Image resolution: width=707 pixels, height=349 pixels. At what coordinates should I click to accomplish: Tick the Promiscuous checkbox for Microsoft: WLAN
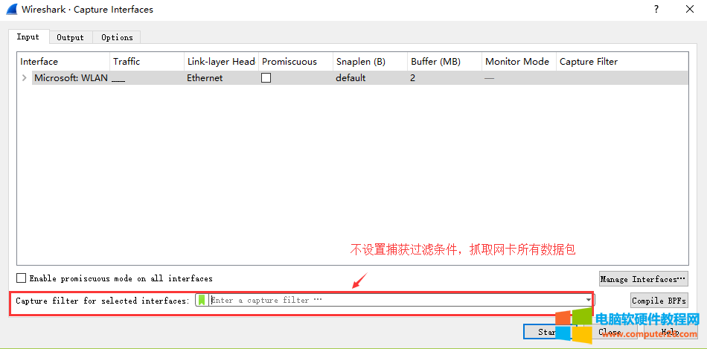pos(266,78)
